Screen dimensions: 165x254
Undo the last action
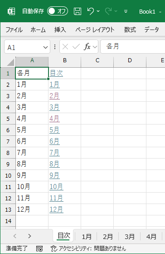[x=90, y=11]
